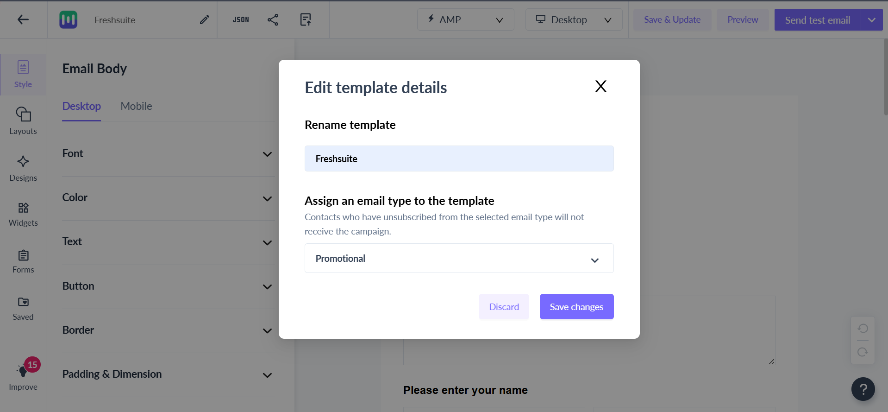Open the Send test email arrow dropdown
This screenshot has height=412, width=888.
click(872, 20)
